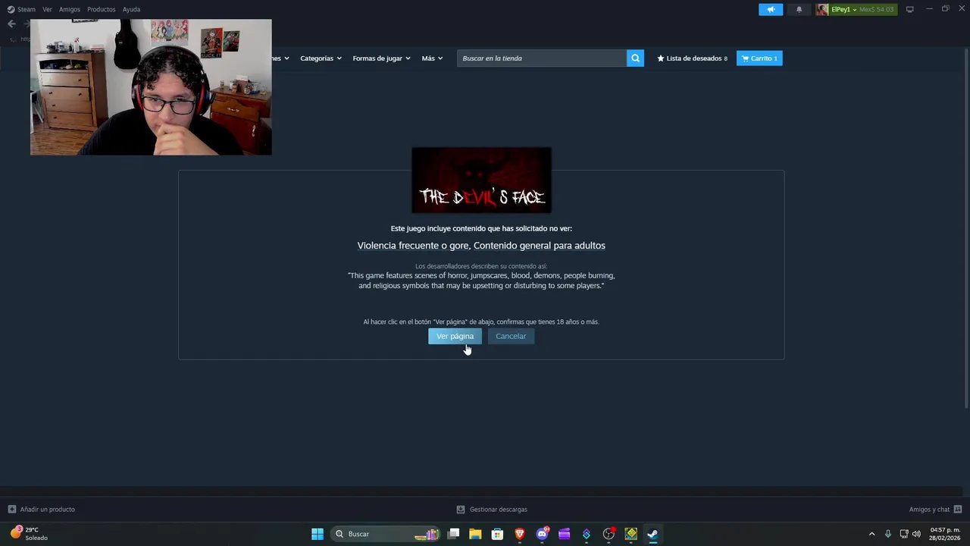Open Microsoft Store from taskbar

tap(497, 534)
